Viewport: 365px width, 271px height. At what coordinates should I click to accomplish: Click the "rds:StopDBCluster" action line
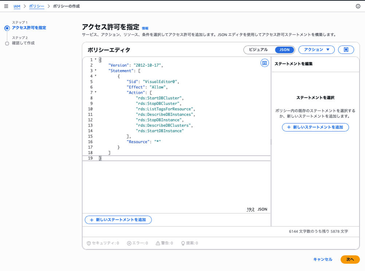coord(158,103)
